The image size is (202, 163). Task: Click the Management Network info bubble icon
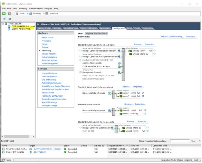[x=81, y=72]
